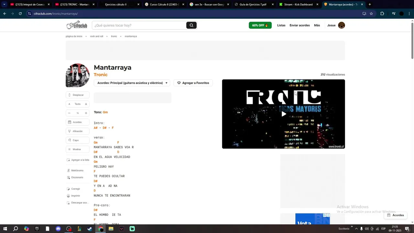Click Agregar a Favoritos heart button
414x233 pixels.
pyautogui.click(x=193, y=83)
